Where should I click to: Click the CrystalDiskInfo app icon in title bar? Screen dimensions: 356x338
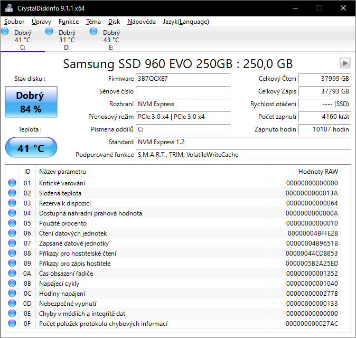pos(9,8)
